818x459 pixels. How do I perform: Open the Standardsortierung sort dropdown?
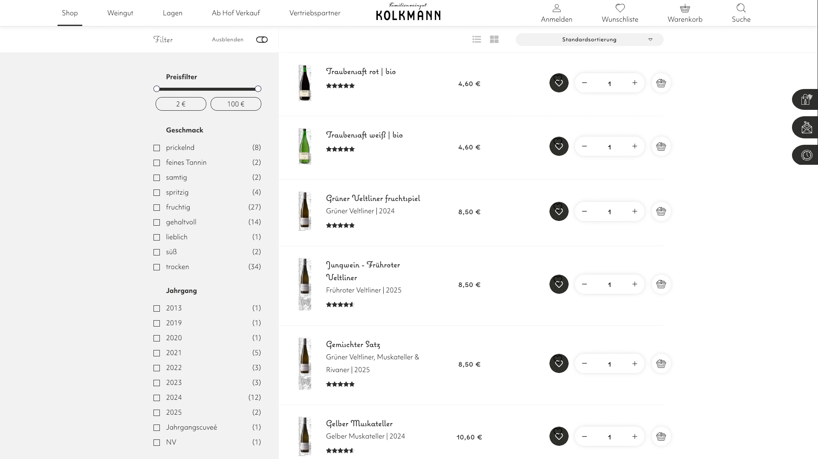point(589,40)
